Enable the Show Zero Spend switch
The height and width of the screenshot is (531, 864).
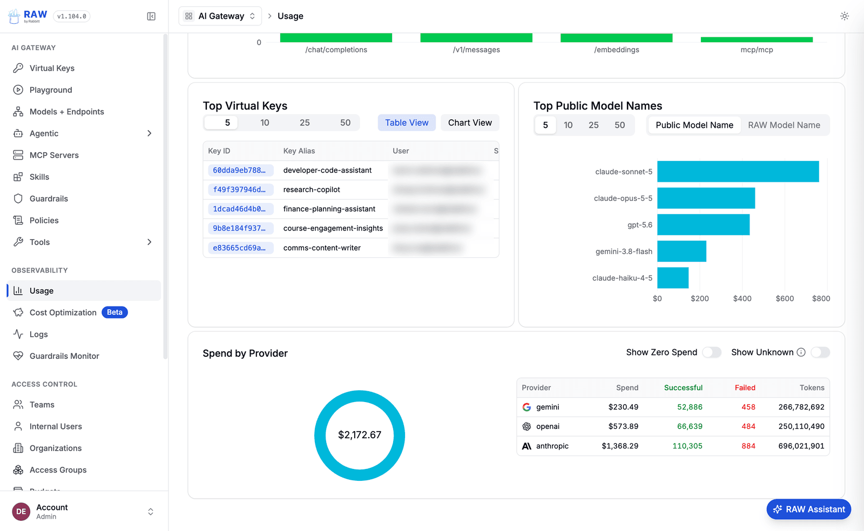[x=712, y=352]
